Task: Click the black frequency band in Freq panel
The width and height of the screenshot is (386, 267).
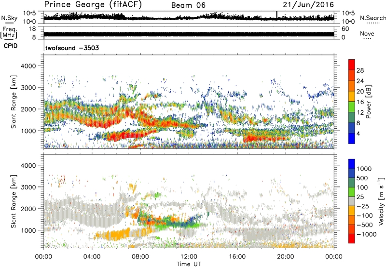Action: (189, 34)
